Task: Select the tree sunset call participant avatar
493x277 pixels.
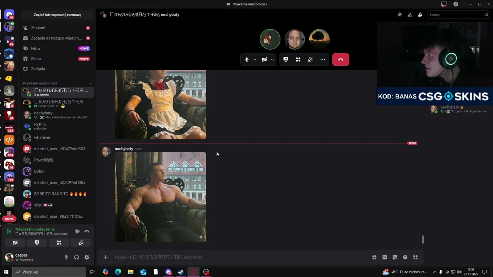Action: [x=319, y=39]
